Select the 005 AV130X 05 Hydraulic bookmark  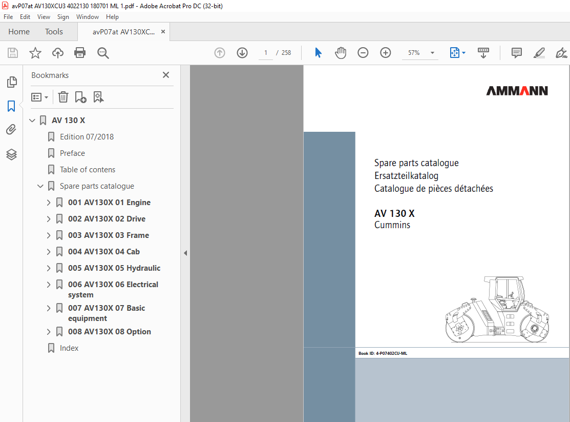114,268
